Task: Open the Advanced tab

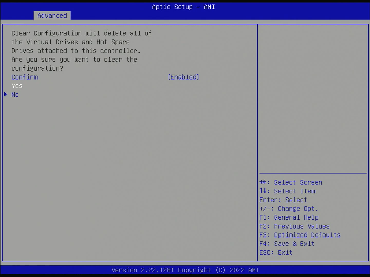Action: tap(52, 16)
